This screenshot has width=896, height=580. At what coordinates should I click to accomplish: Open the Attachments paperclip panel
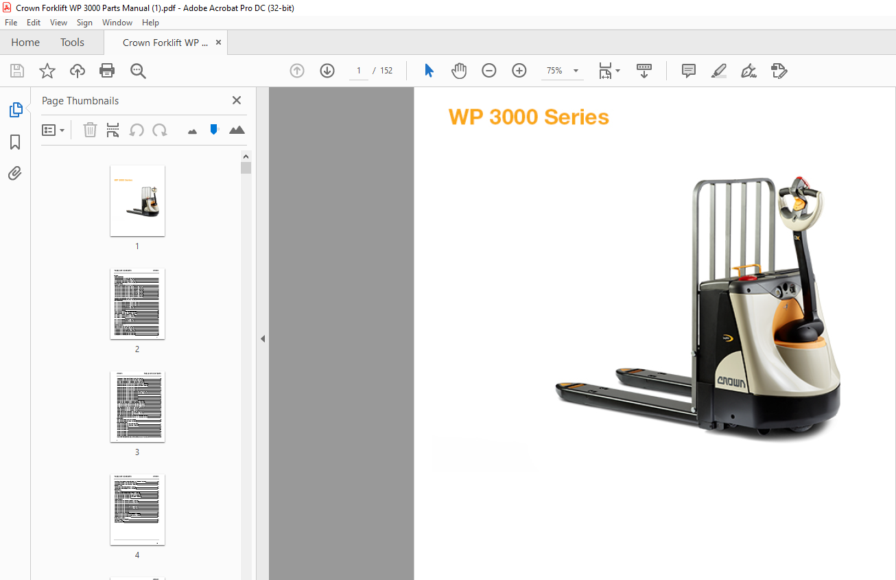15,173
